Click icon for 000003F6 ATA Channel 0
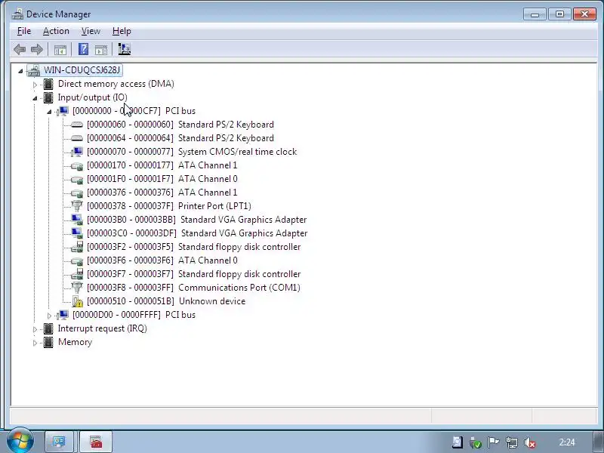The height and width of the screenshot is (453, 604). 77,260
